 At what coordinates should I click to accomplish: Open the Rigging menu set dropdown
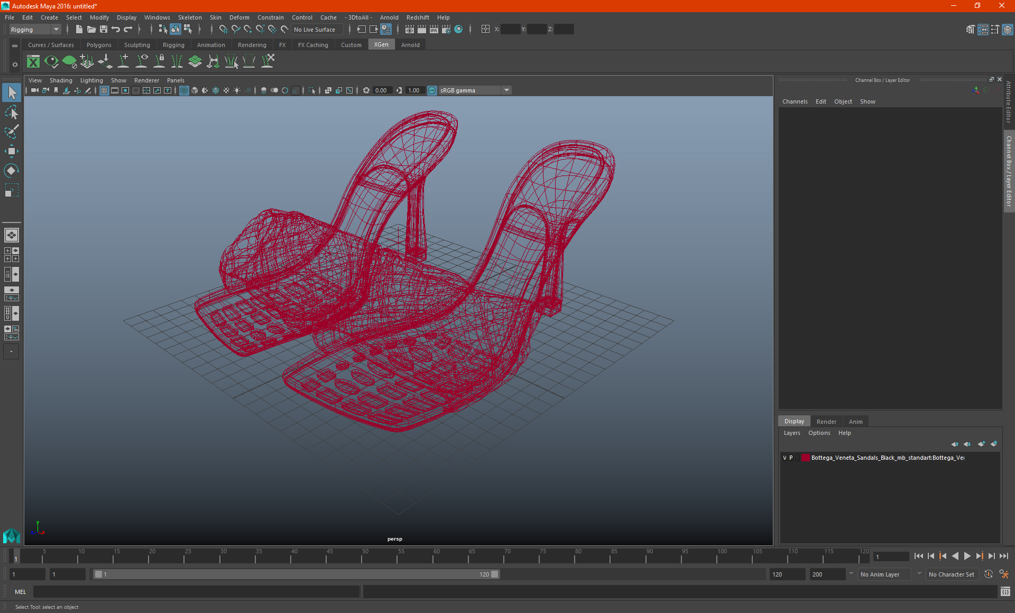coord(35,30)
